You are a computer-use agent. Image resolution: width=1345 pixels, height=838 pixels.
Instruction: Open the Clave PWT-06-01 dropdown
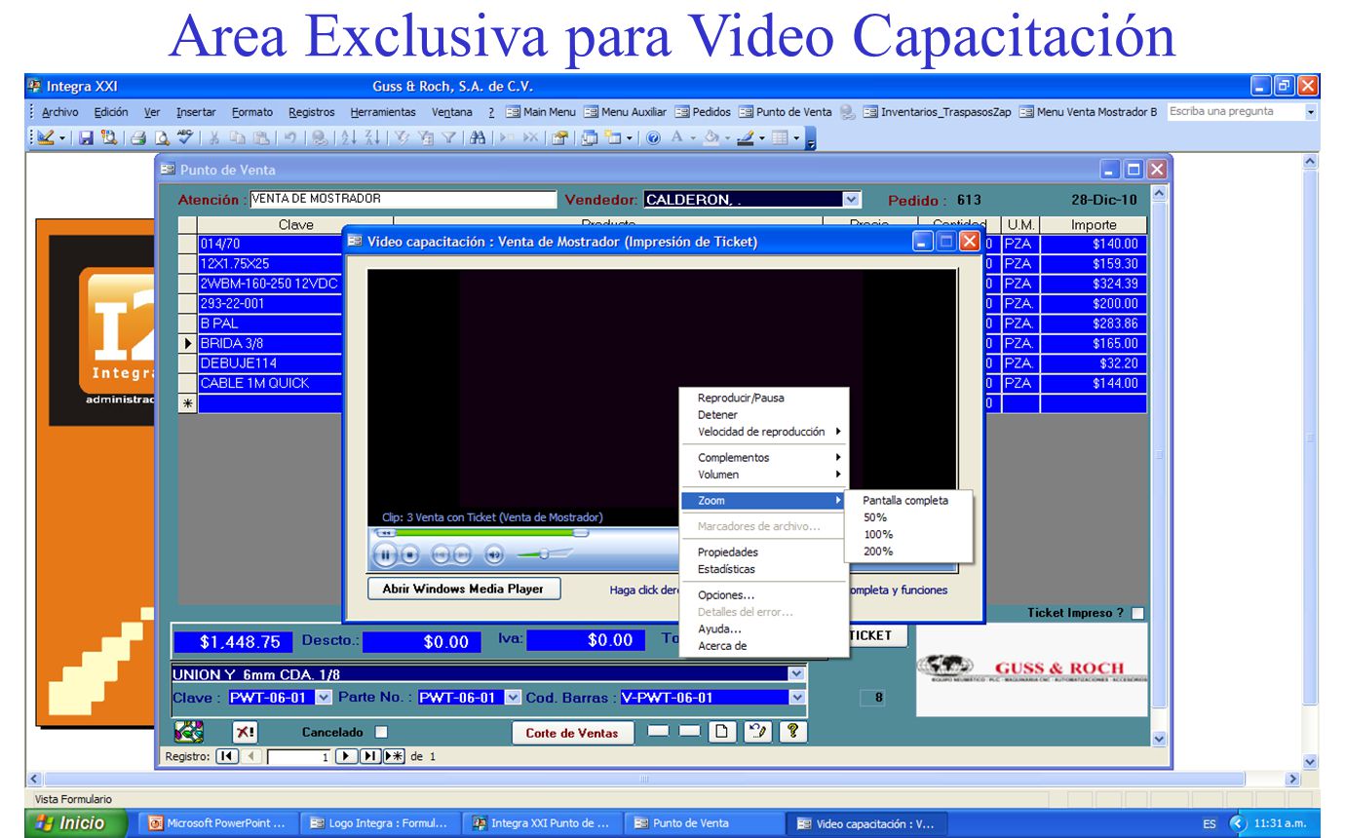coord(324,698)
